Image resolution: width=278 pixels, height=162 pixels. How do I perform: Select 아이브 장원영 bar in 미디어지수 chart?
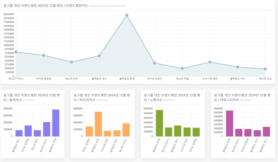(89, 132)
